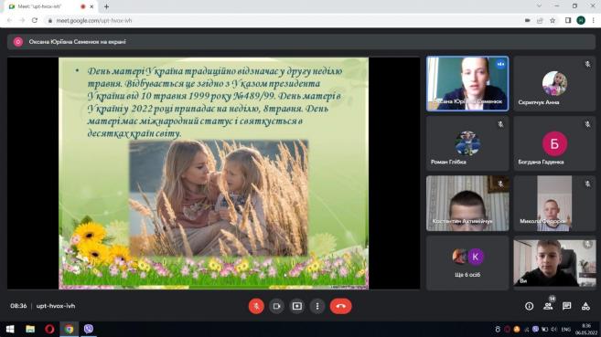
Task: Click the present screen button
Action: 297,306
